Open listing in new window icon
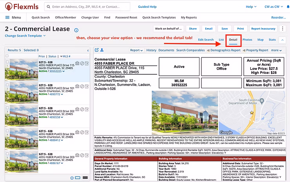This screenshot has width=290, height=182. click(96, 50)
